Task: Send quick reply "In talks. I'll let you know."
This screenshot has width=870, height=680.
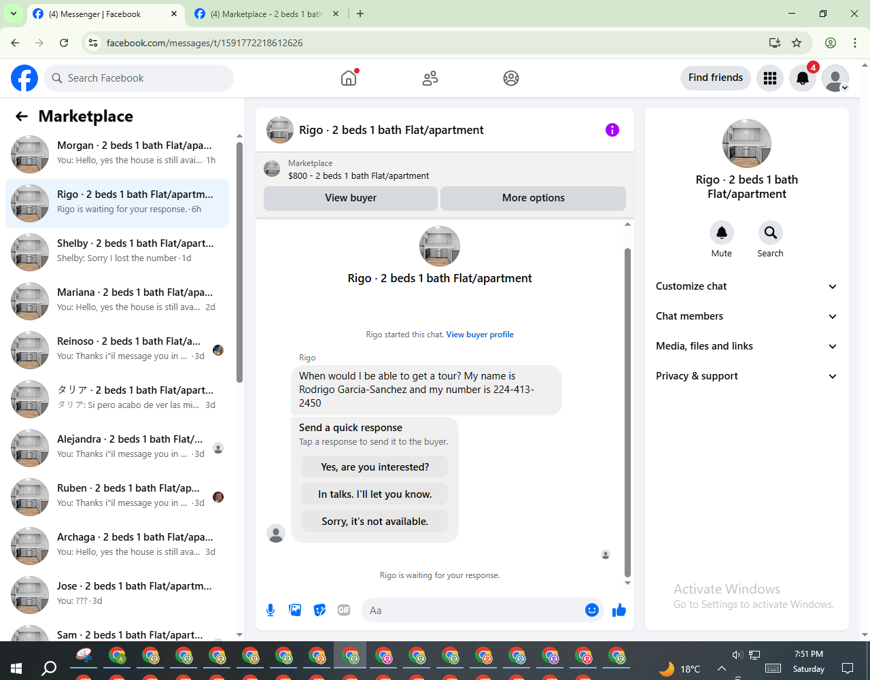Action: point(375,494)
